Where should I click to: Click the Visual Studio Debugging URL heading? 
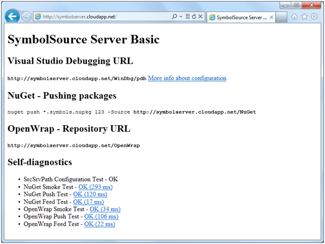point(70,61)
